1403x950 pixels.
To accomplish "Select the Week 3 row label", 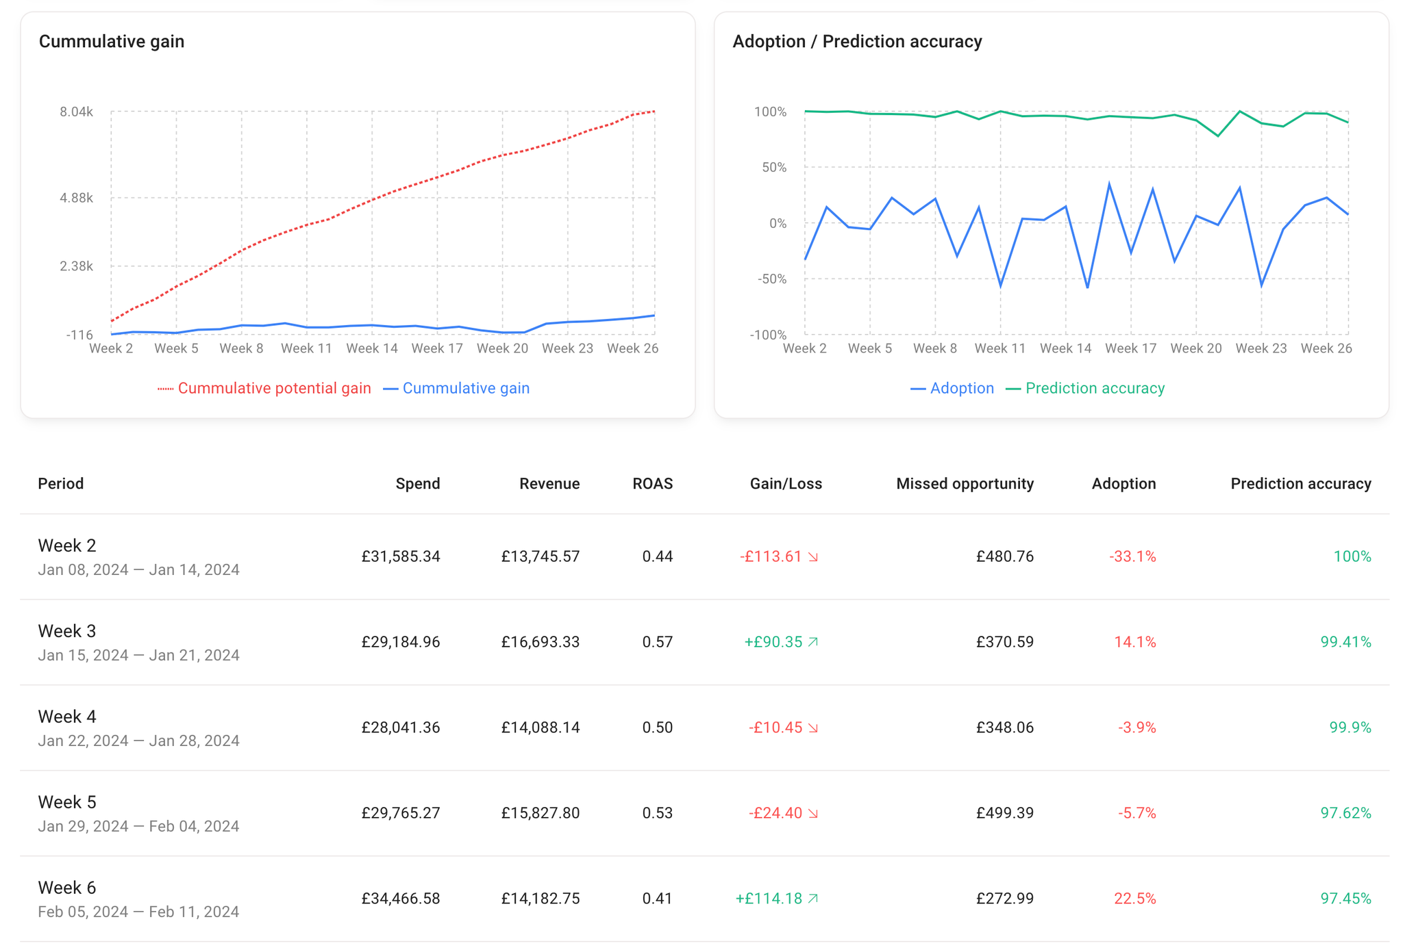I will pyautogui.click(x=67, y=631).
